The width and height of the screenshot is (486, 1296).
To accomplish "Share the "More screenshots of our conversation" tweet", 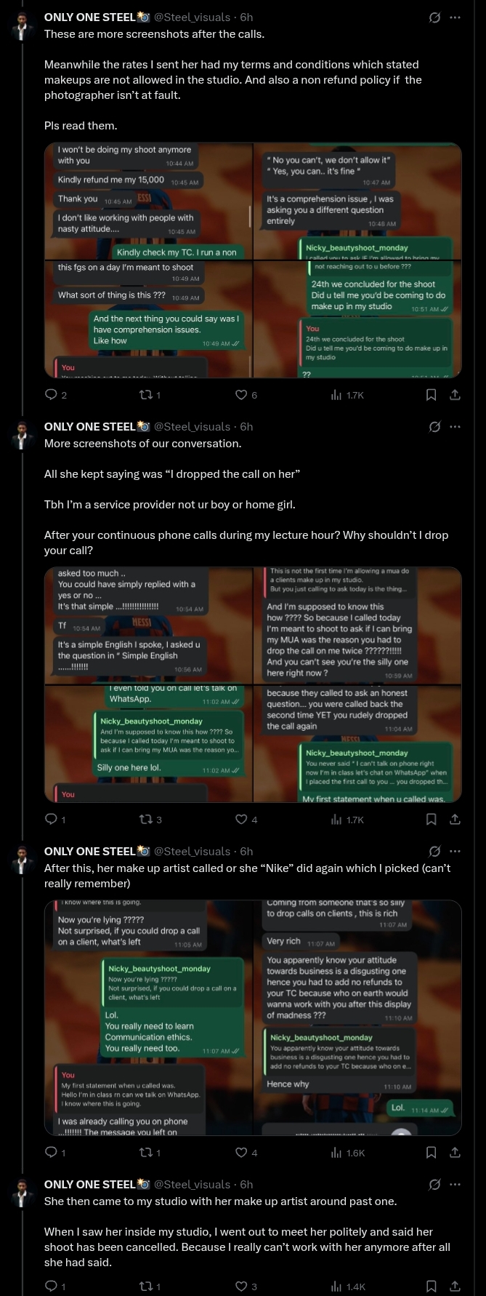I will (x=455, y=820).
